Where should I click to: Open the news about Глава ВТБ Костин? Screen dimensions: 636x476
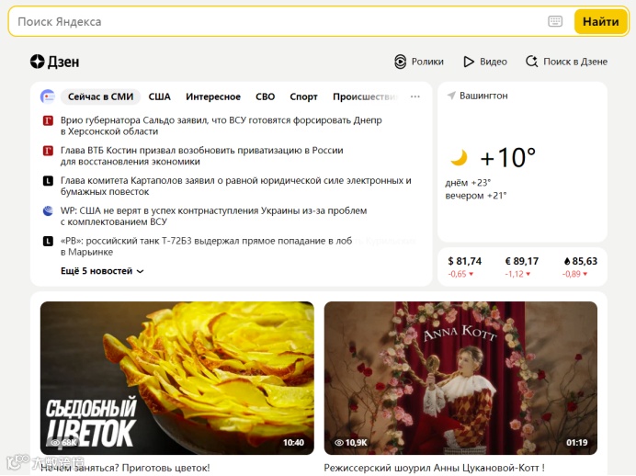pos(201,155)
